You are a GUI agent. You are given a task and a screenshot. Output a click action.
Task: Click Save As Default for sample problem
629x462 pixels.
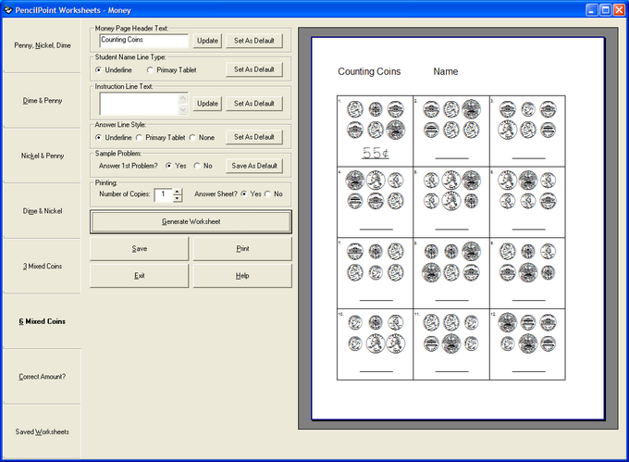pos(254,166)
